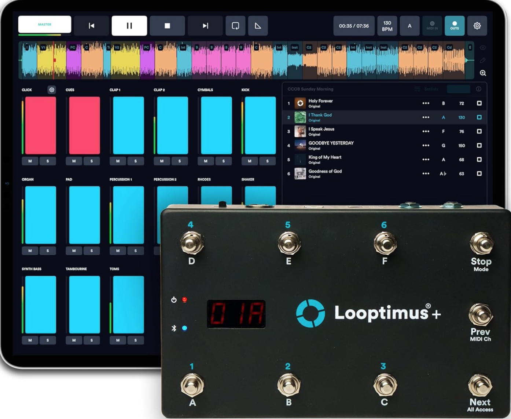Open the setlist info icon
This screenshot has width=511, height=419.
[x=478, y=89]
